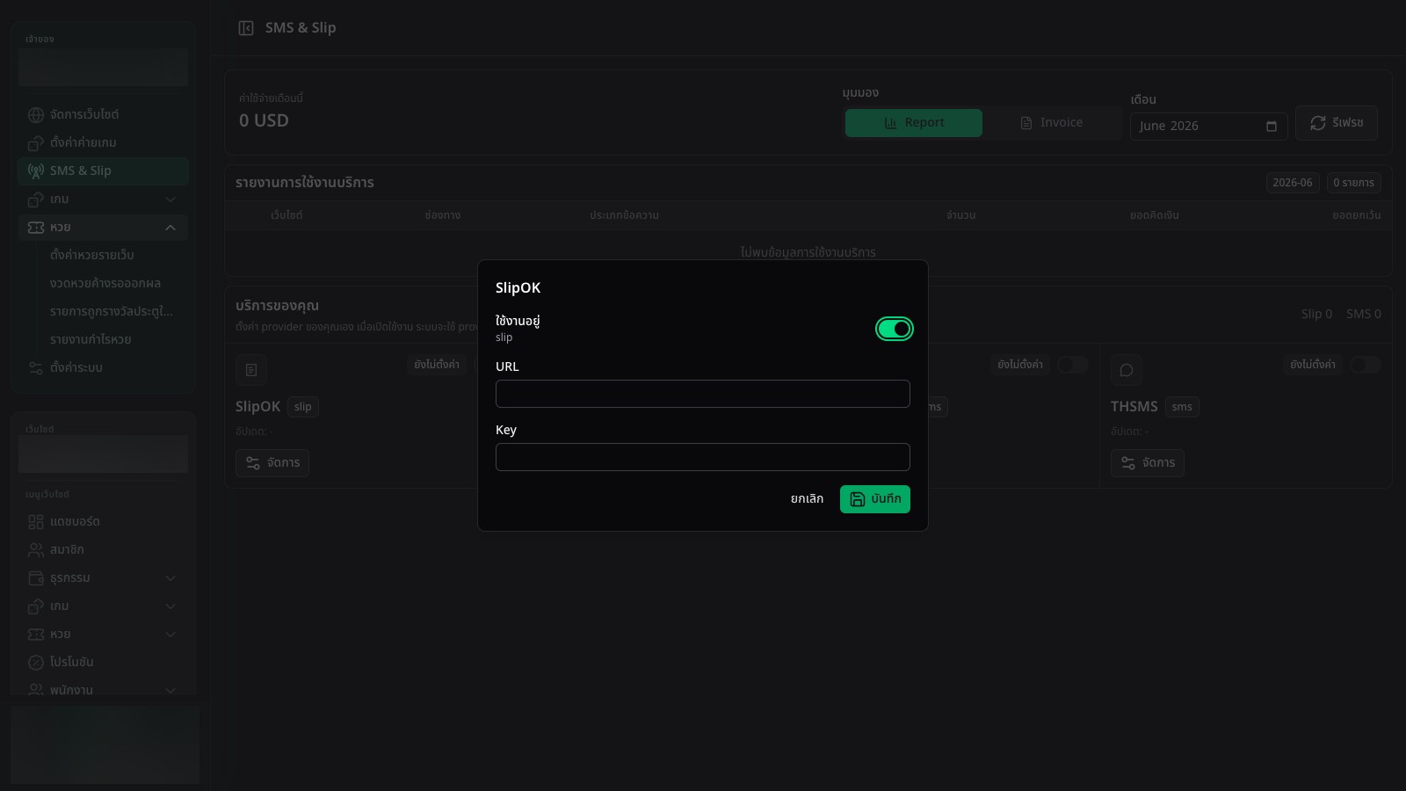Toggle the SlipOK active switch off
This screenshot has width=1406, height=791.
pos(894,329)
